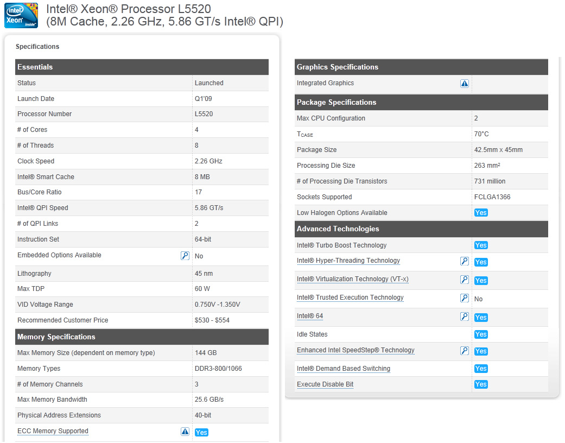
Task: Click the Advanced Technologies section header
Action: [421, 229]
